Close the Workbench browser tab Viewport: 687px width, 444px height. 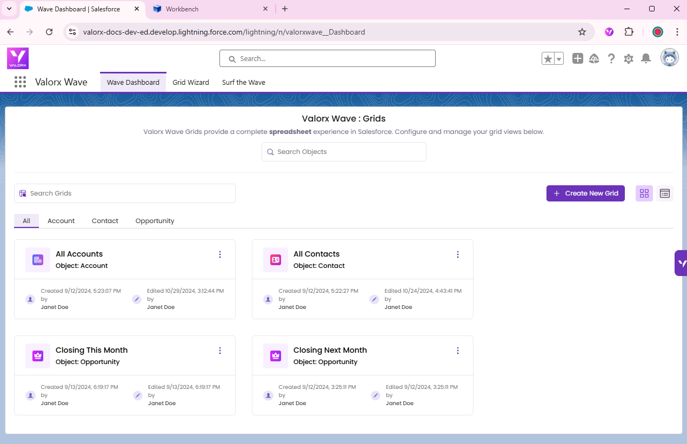click(x=265, y=9)
